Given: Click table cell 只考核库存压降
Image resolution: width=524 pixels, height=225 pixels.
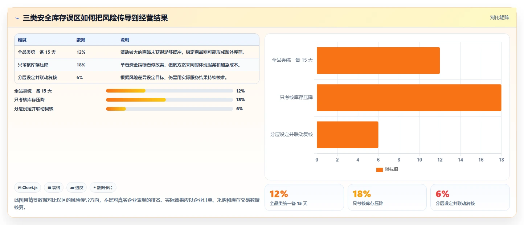Looking at the screenshot, I should 33,65.
